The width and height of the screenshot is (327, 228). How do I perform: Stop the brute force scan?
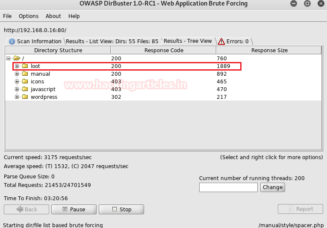(x=121, y=209)
